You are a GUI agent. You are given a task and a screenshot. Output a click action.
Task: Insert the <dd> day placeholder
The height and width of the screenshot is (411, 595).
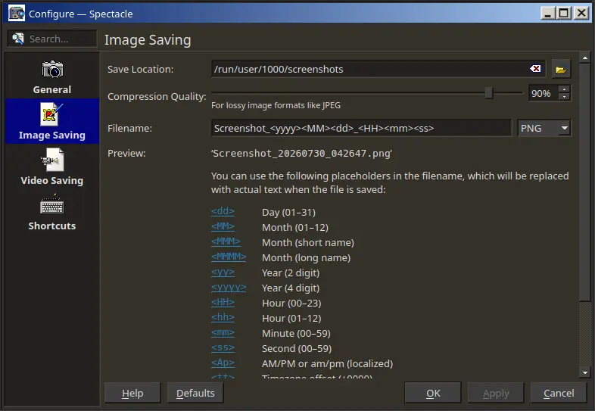click(223, 211)
